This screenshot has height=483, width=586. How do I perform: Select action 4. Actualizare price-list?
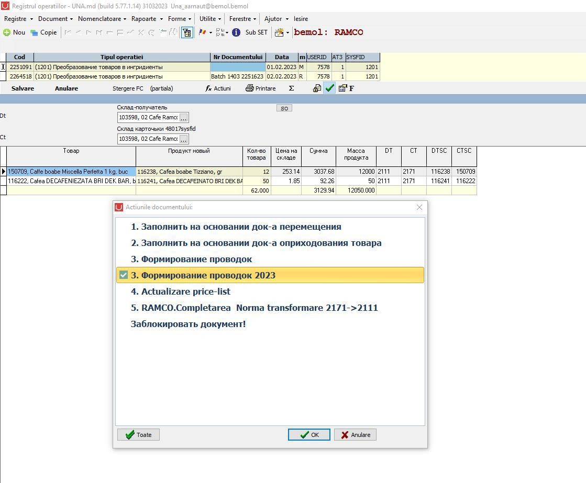(x=270, y=292)
